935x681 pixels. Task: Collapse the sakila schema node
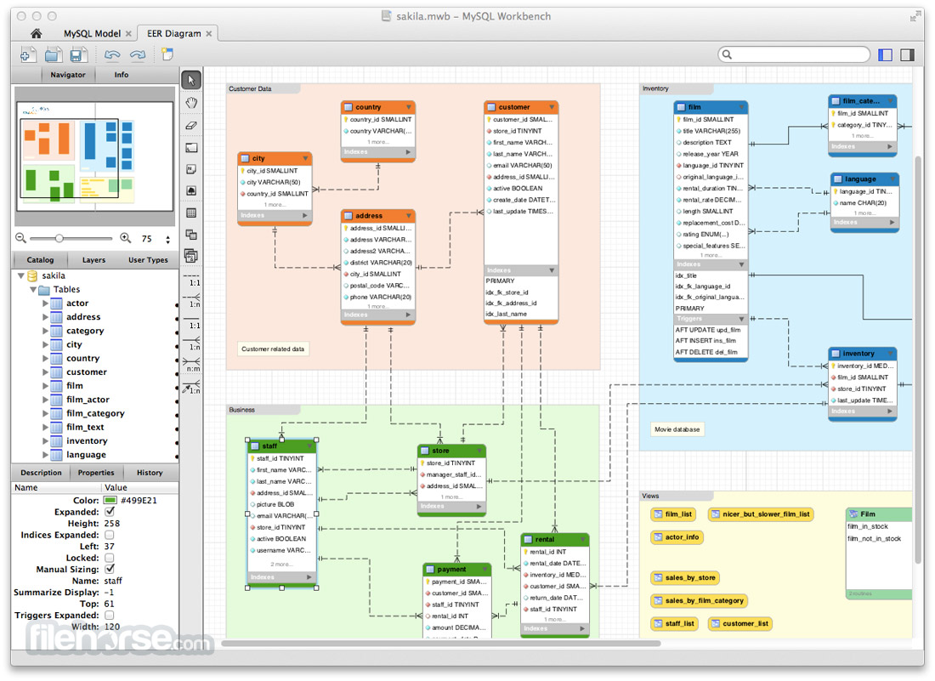coord(21,275)
